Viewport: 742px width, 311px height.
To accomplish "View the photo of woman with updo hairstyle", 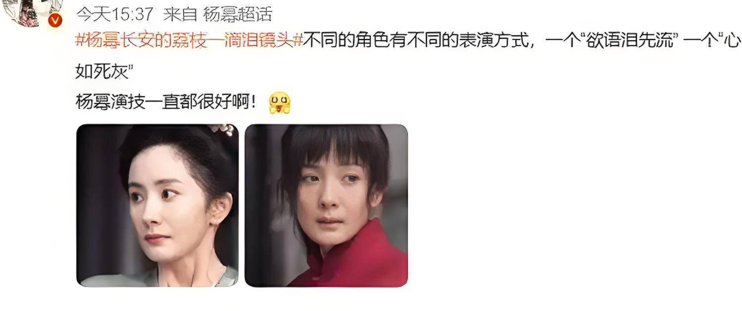I will pos(157,205).
